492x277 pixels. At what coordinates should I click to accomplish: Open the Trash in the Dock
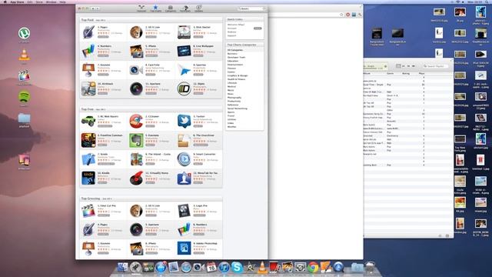tap(371, 267)
